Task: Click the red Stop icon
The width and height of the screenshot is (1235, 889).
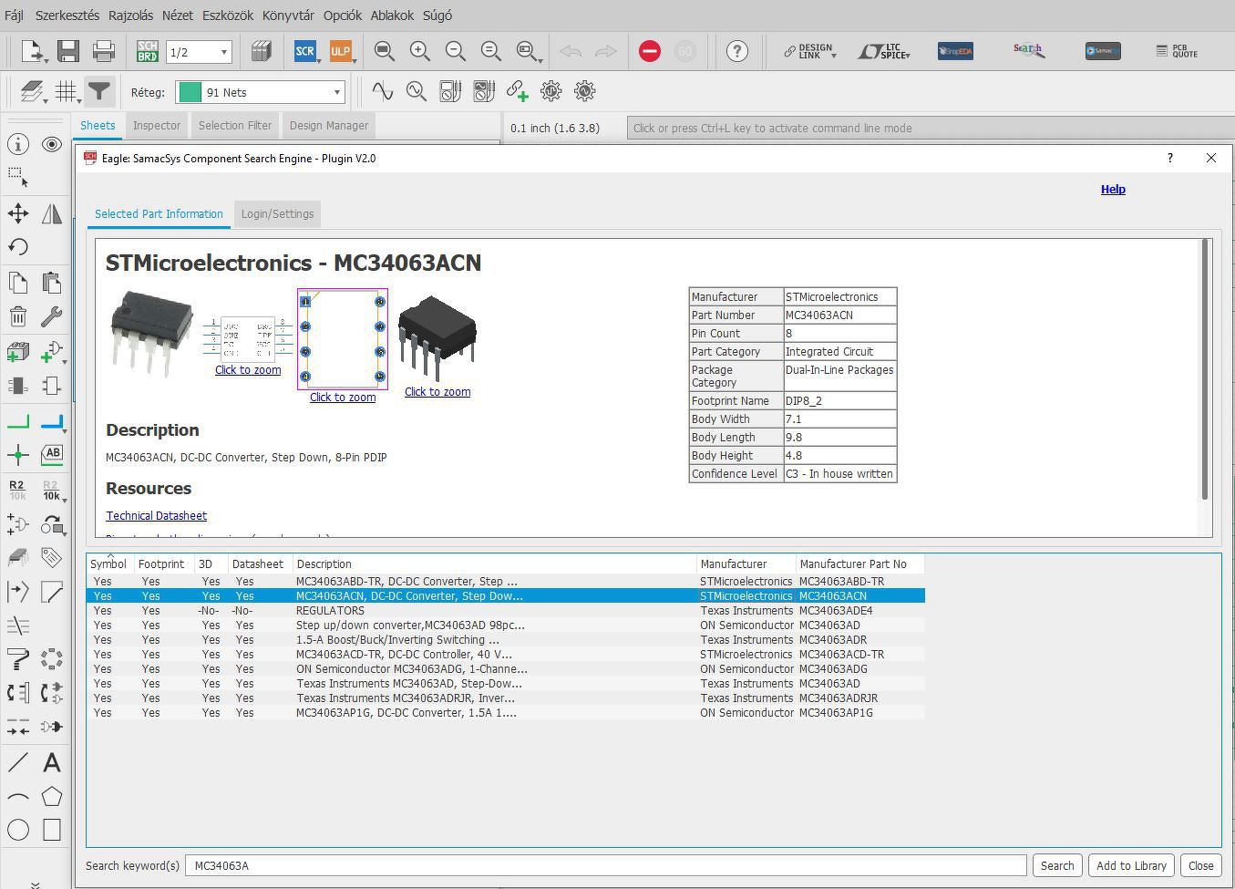Action: pyautogui.click(x=650, y=51)
